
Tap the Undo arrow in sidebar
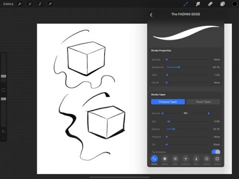(x=3, y=132)
